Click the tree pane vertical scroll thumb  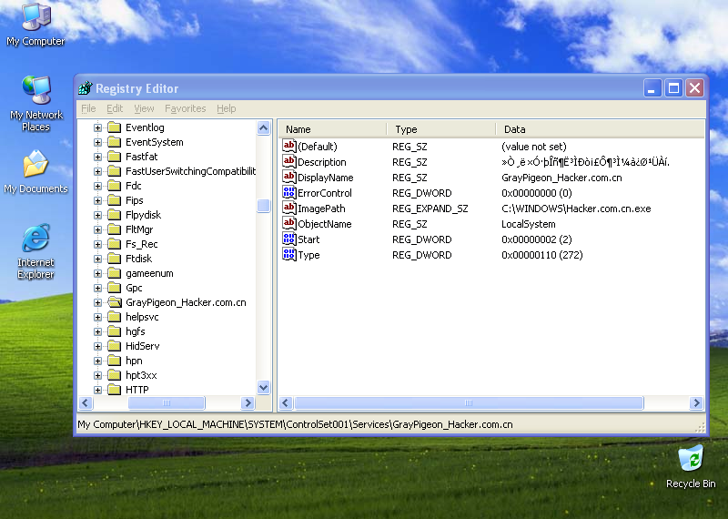(x=264, y=206)
